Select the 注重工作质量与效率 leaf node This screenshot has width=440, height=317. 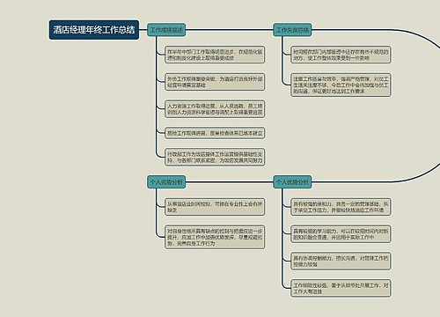pos(341,85)
